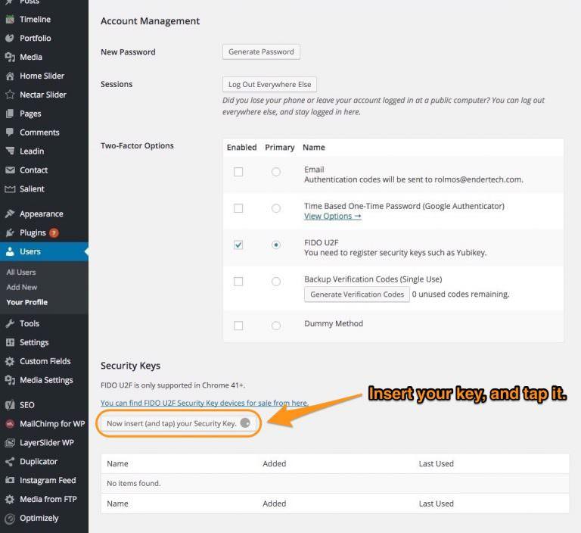Enable Backup Verification Codes checkbox
Image resolution: width=581 pixels, height=533 pixels.
tap(238, 282)
